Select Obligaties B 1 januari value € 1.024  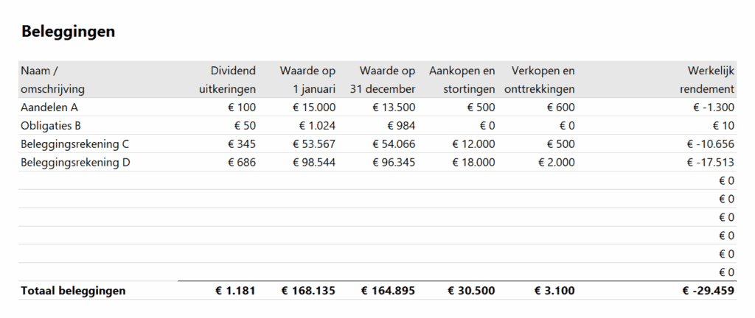314,126
